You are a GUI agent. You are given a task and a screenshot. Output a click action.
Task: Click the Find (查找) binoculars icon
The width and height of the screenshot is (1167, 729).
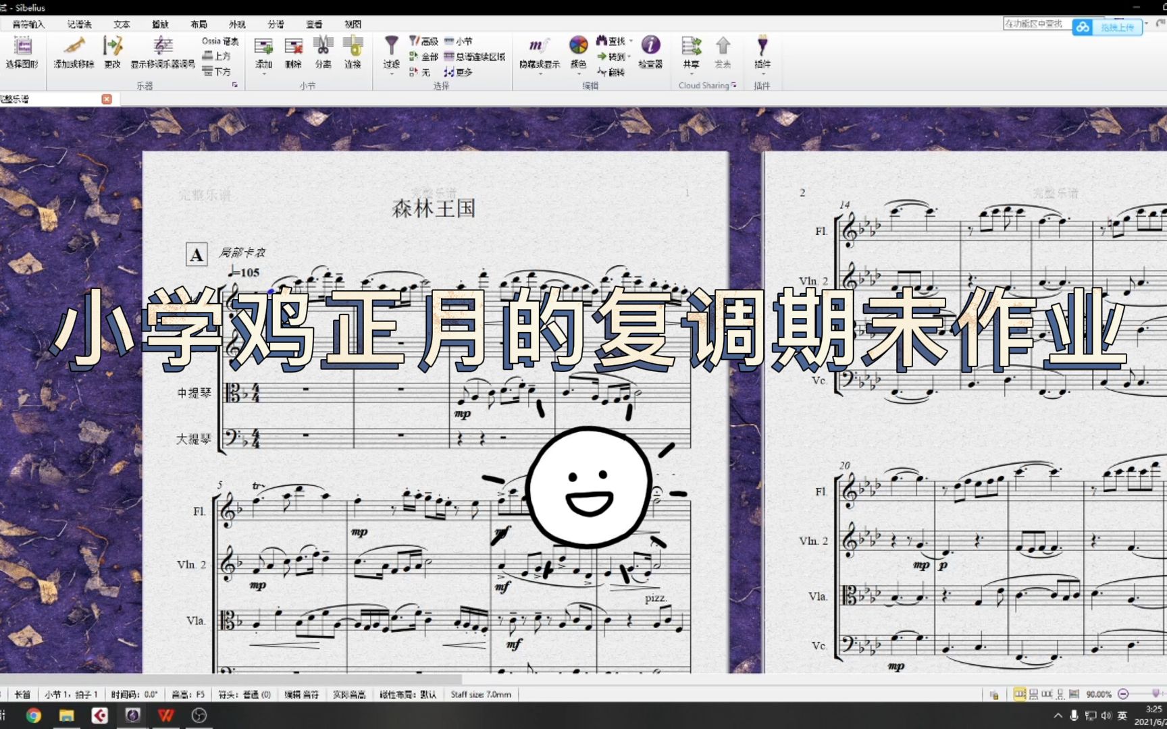(x=611, y=41)
